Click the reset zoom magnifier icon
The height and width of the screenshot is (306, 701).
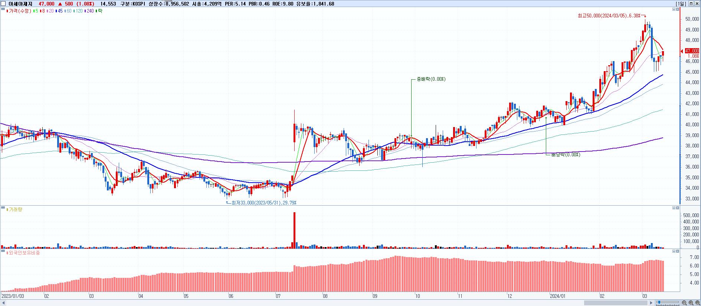coord(698,303)
